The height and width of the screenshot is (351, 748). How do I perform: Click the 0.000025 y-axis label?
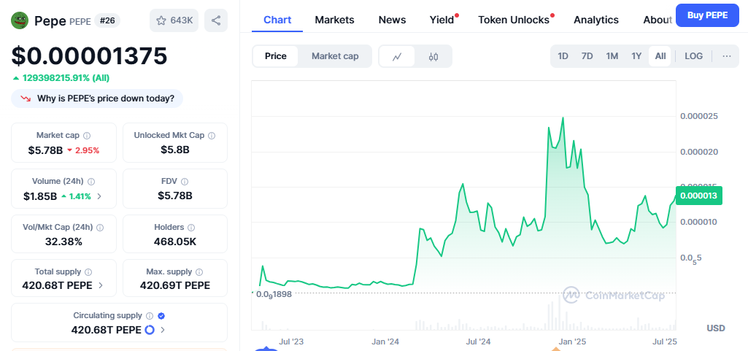(x=699, y=116)
